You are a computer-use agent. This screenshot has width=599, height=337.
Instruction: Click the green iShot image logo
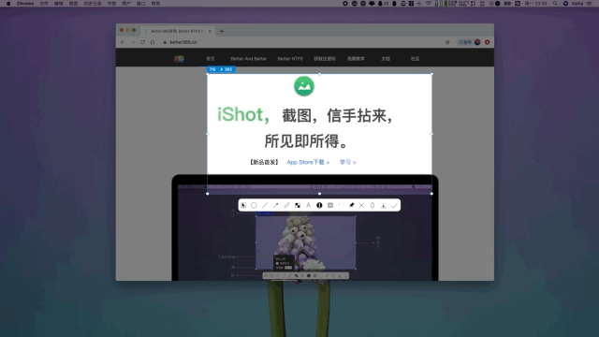pos(304,86)
